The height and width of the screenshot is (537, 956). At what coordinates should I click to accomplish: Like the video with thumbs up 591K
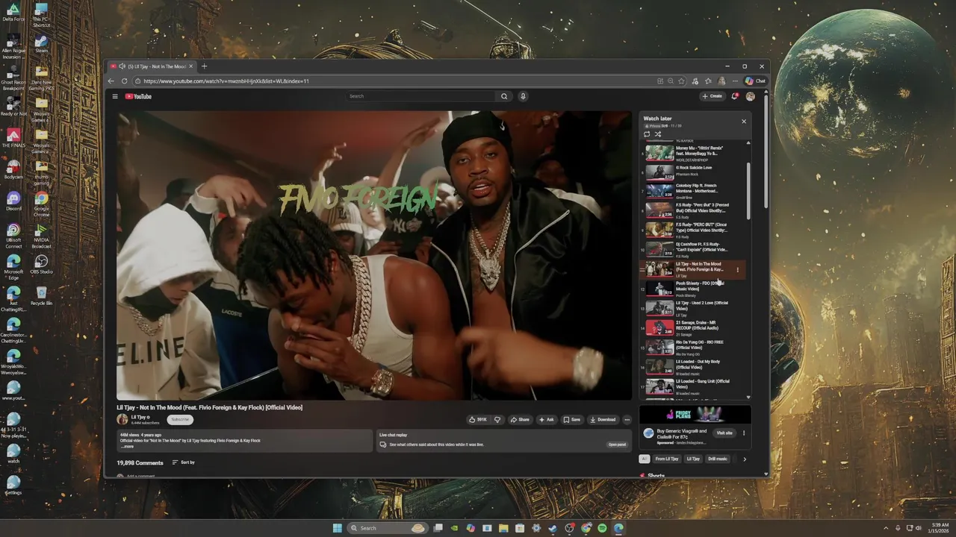coord(478,419)
